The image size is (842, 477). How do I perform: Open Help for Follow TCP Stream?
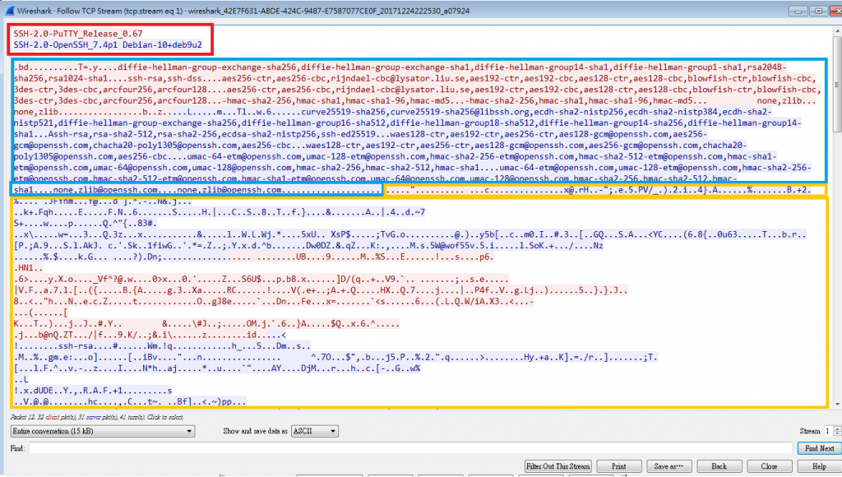point(819,465)
